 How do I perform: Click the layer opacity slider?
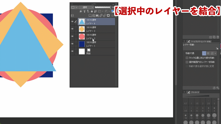tap(103, 7)
